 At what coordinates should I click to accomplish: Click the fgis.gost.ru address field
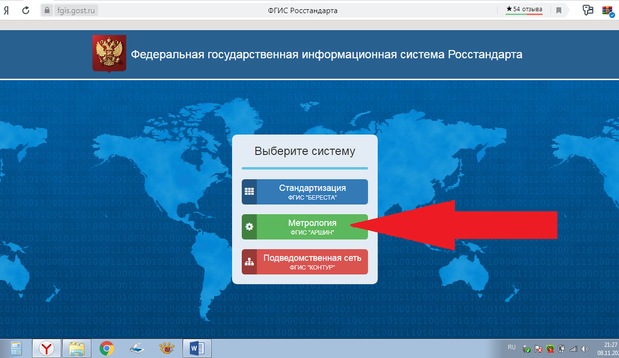75,10
